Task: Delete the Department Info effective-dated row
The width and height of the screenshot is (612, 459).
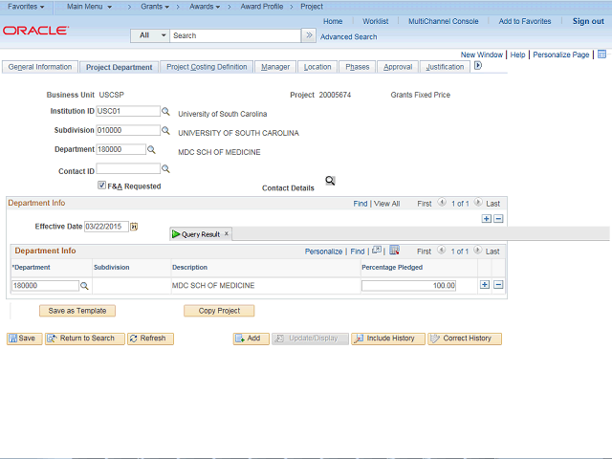Action: click(498, 219)
